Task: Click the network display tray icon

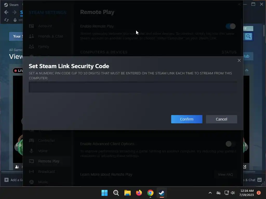Action: tap(227, 193)
